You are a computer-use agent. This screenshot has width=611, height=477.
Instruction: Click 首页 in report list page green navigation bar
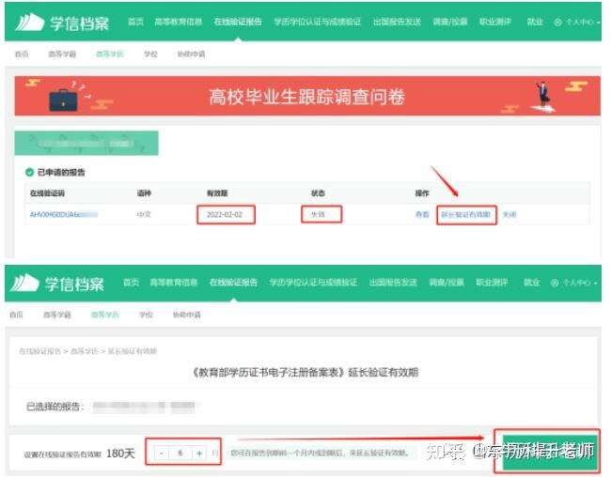[x=135, y=22]
